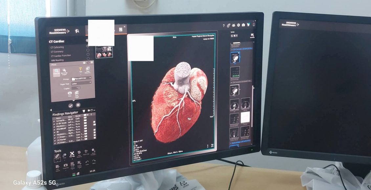Image resolution: width=371 pixels, height=190 pixels.
Task: Click the Snapshot camera tool
Action: 65,165
